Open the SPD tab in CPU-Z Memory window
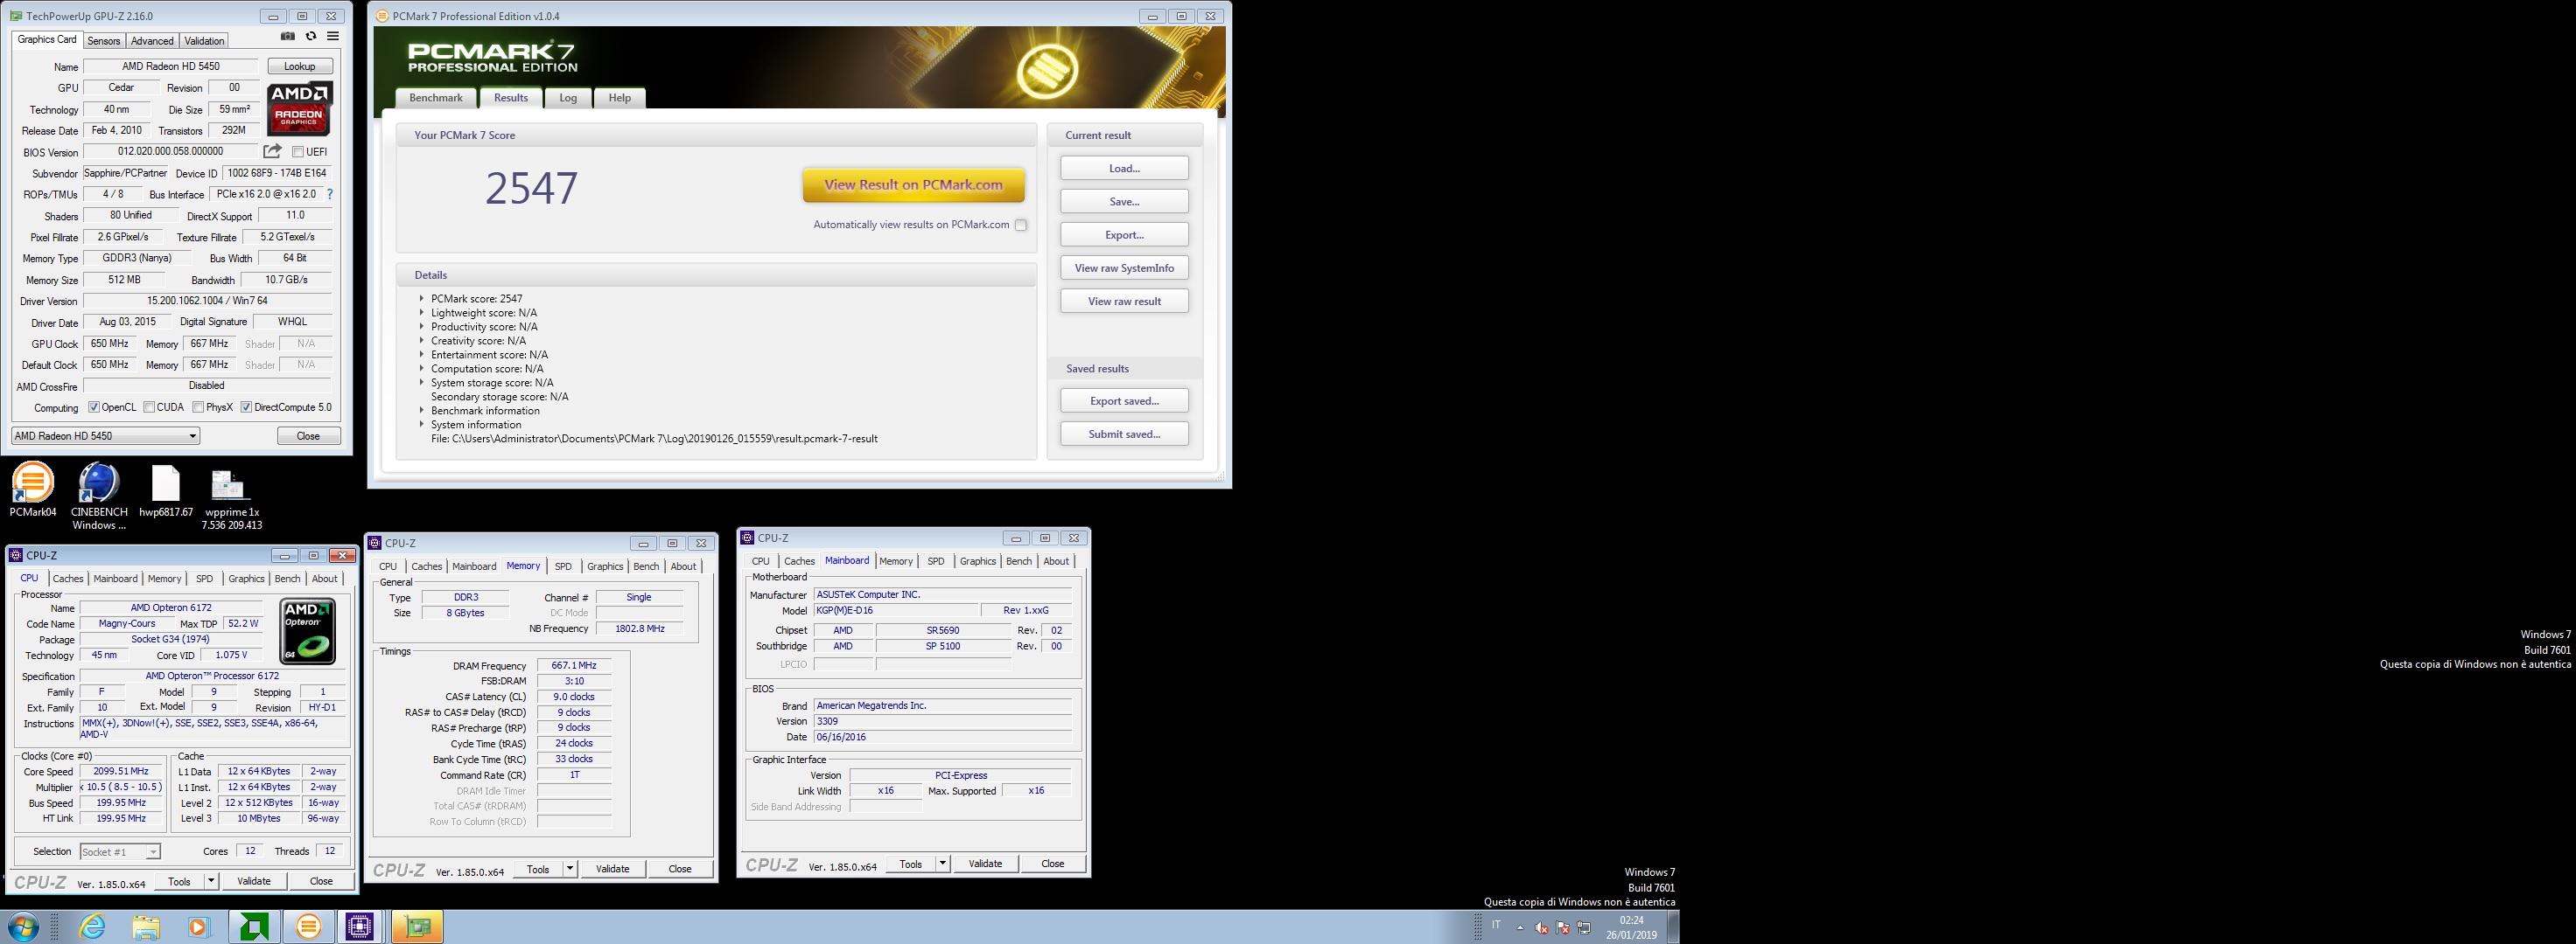This screenshot has width=2576, height=944. (x=563, y=566)
